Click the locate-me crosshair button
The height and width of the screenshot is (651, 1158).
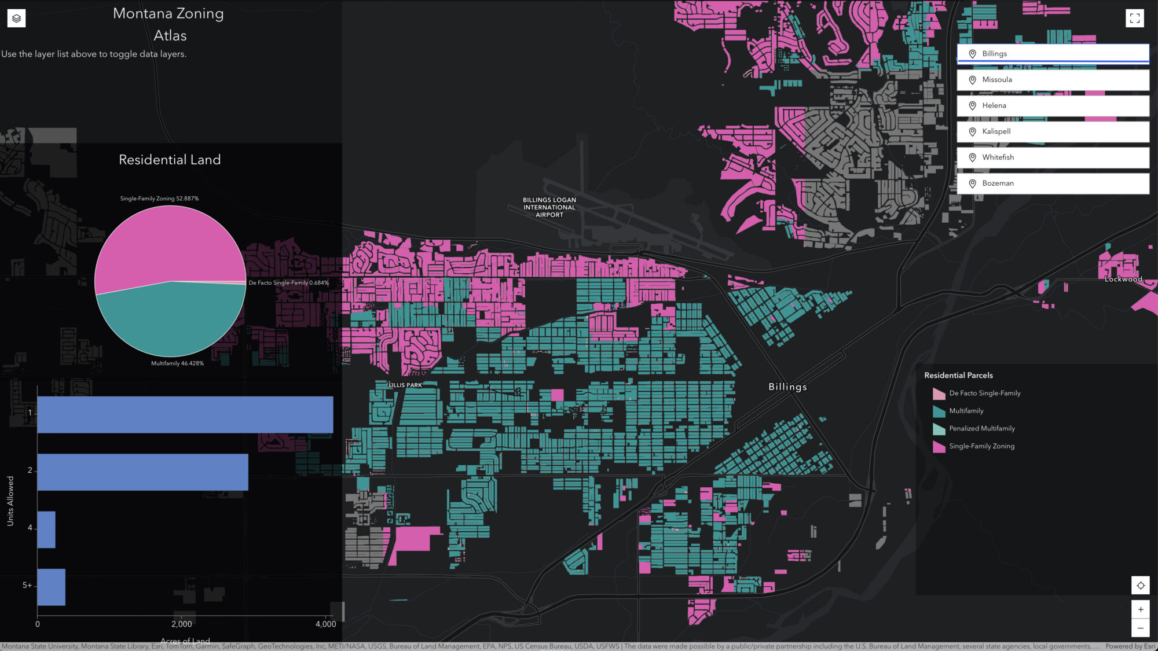coord(1139,585)
